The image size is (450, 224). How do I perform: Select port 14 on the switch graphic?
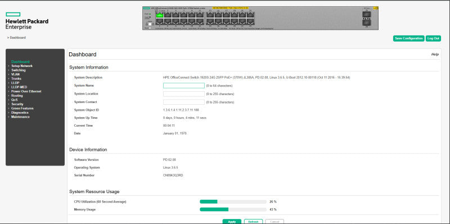click(x=210, y=21)
